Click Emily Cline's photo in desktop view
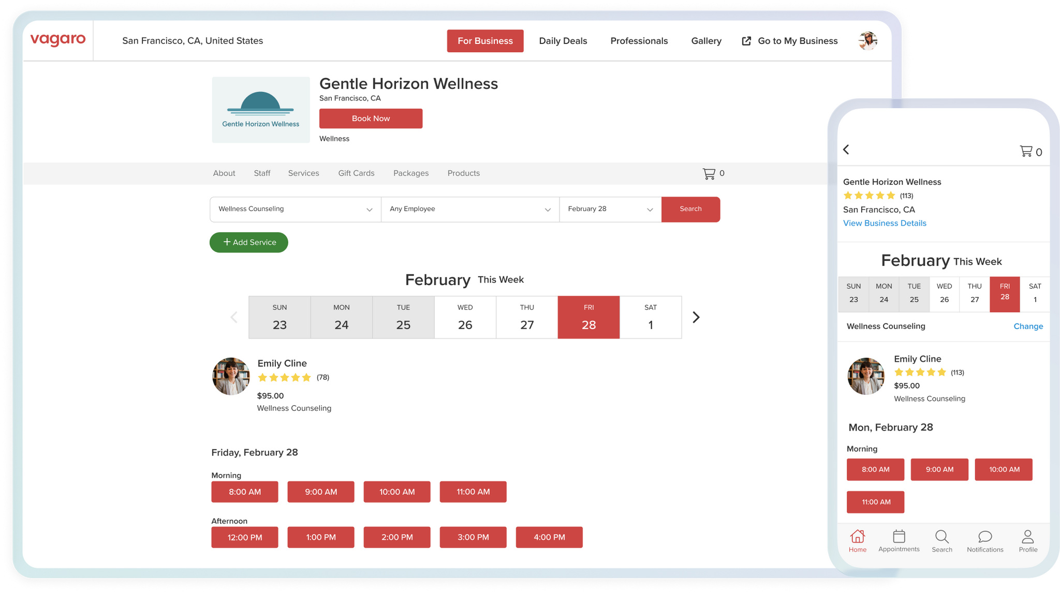Screen dimensions: 1060x593 pyautogui.click(x=231, y=376)
